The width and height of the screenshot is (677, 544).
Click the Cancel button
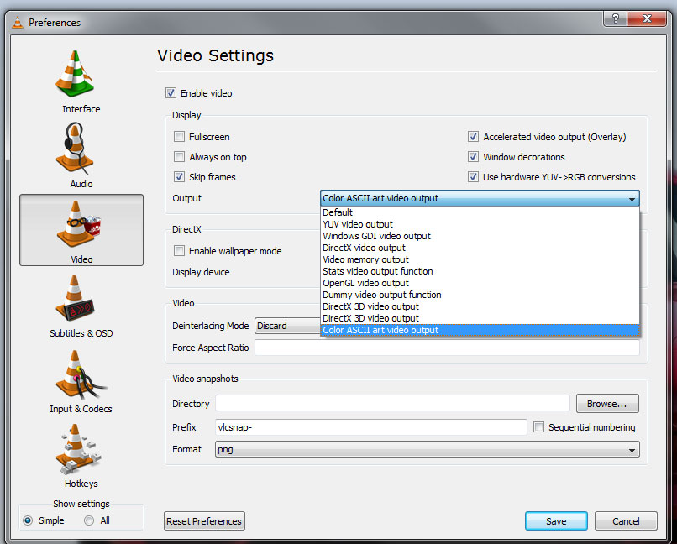(x=626, y=521)
